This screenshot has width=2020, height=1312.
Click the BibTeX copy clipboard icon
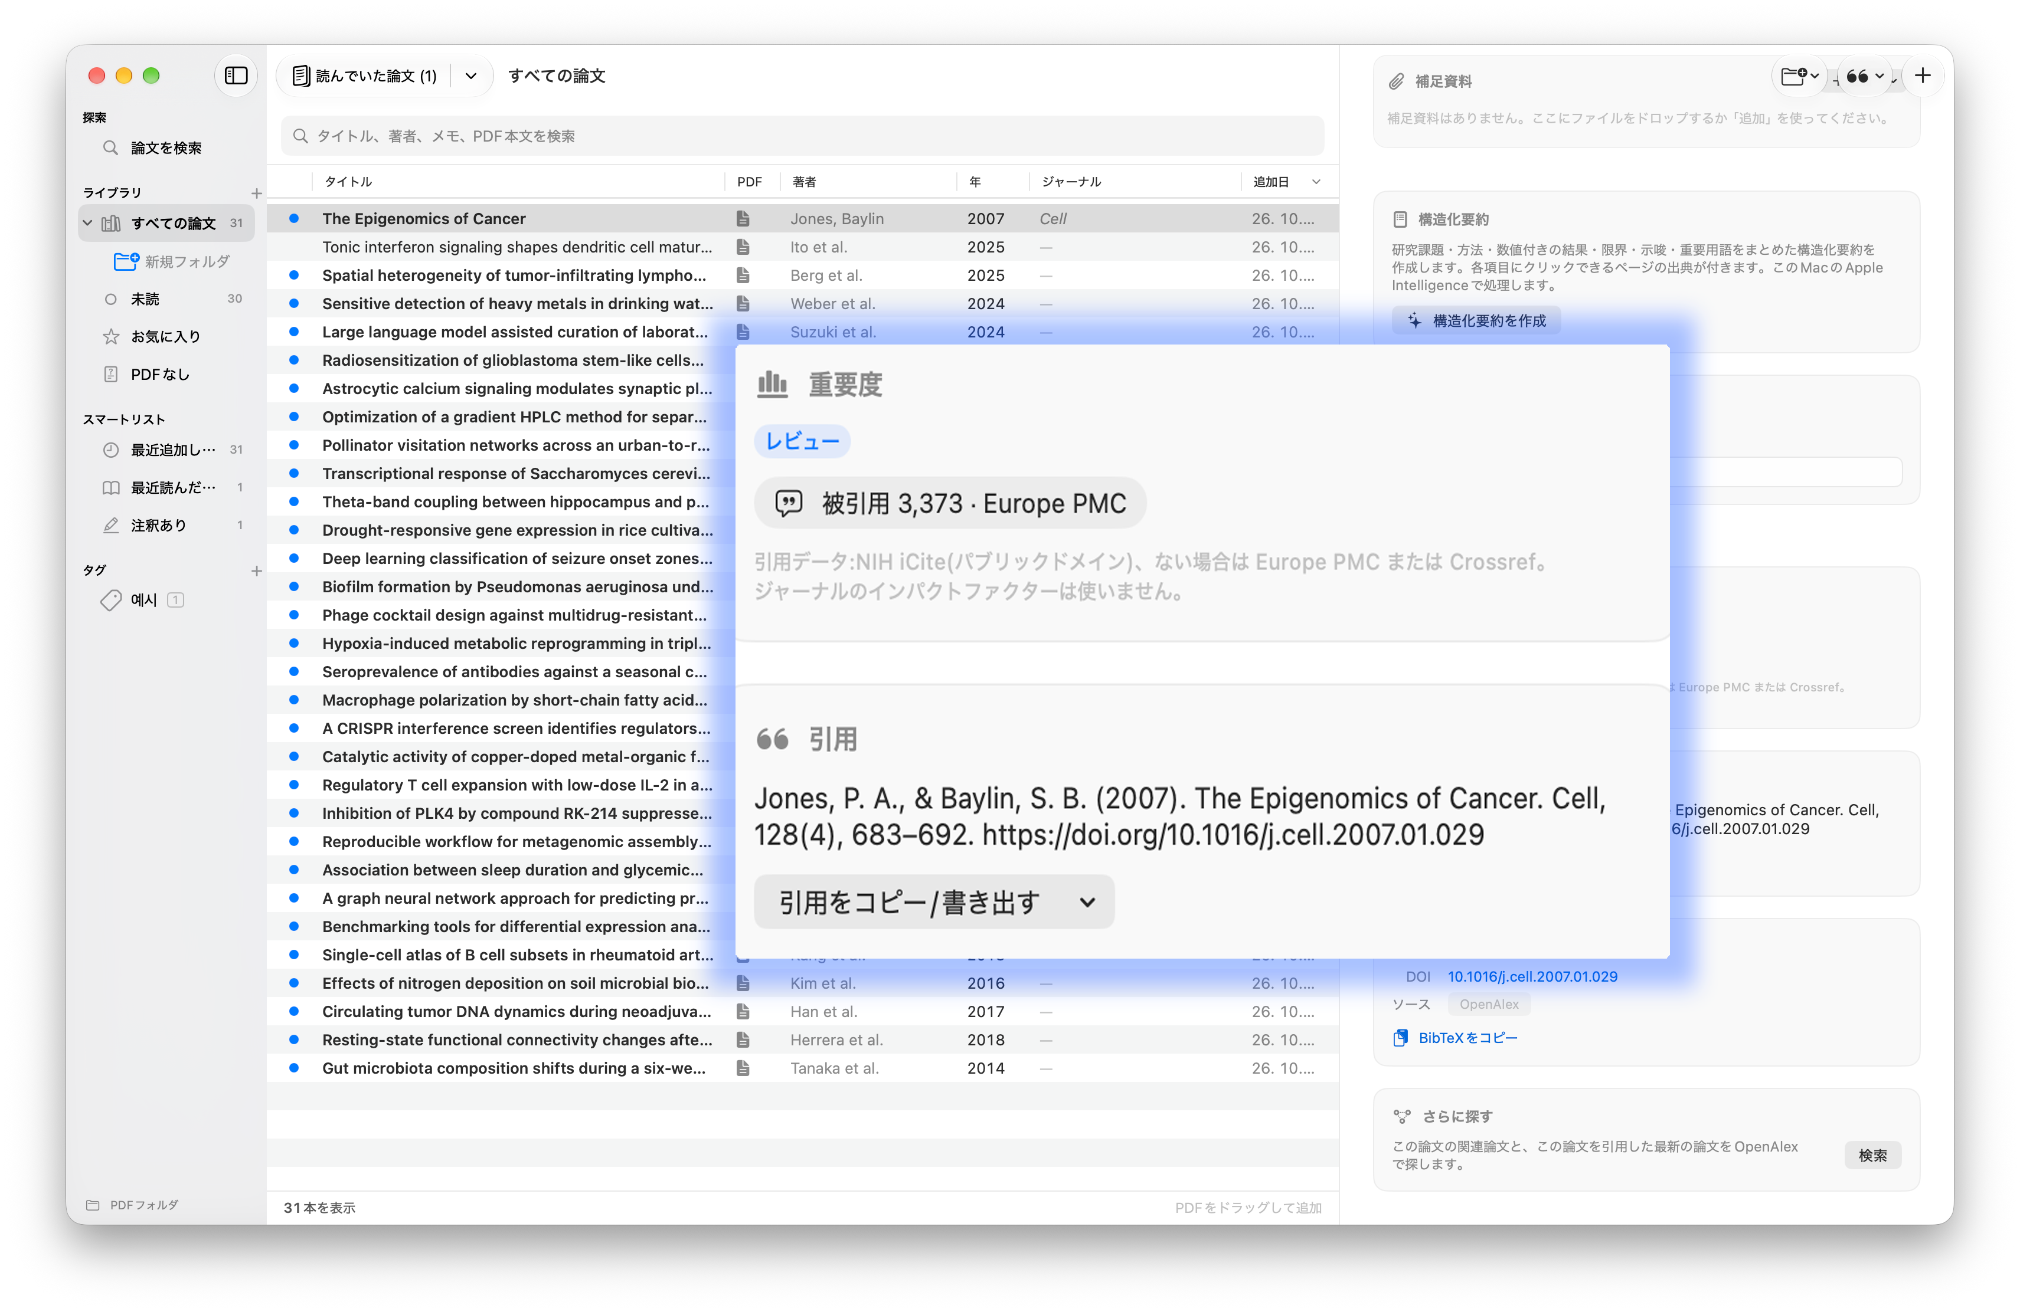click(1400, 1037)
